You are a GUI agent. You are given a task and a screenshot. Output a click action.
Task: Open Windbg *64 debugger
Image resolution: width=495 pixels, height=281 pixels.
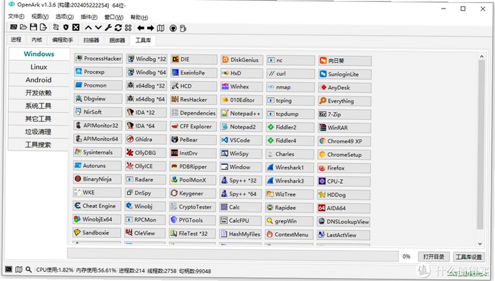tap(146, 72)
